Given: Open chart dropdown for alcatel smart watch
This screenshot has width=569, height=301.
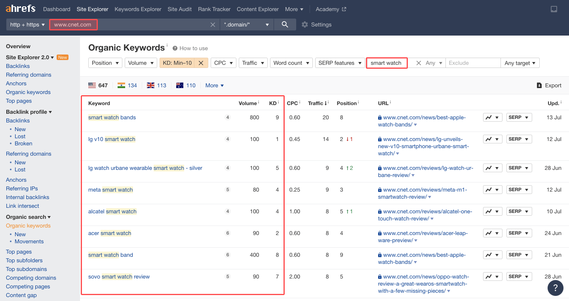Looking at the screenshot, I should click(x=493, y=211).
